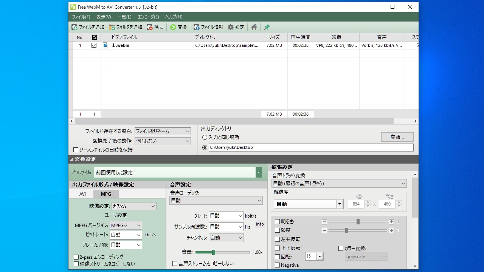Click the 彩度 saturation slider handle
484x272 pixels.
(347, 230)
